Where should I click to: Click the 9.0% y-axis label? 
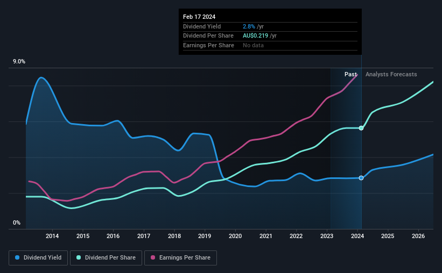[x=19, y=62]
